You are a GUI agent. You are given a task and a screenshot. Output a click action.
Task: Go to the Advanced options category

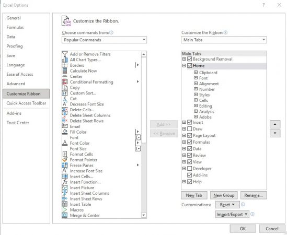[x=16, y=84]
